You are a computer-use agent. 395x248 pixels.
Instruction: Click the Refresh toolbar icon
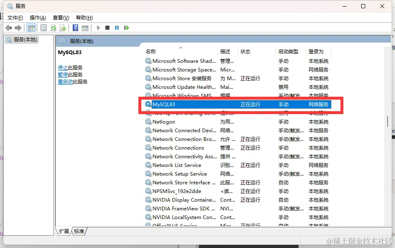point(53,28)
